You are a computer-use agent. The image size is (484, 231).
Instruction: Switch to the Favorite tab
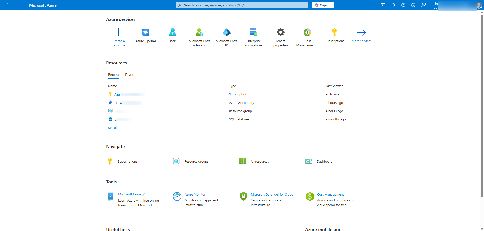(x=131, y=75)
